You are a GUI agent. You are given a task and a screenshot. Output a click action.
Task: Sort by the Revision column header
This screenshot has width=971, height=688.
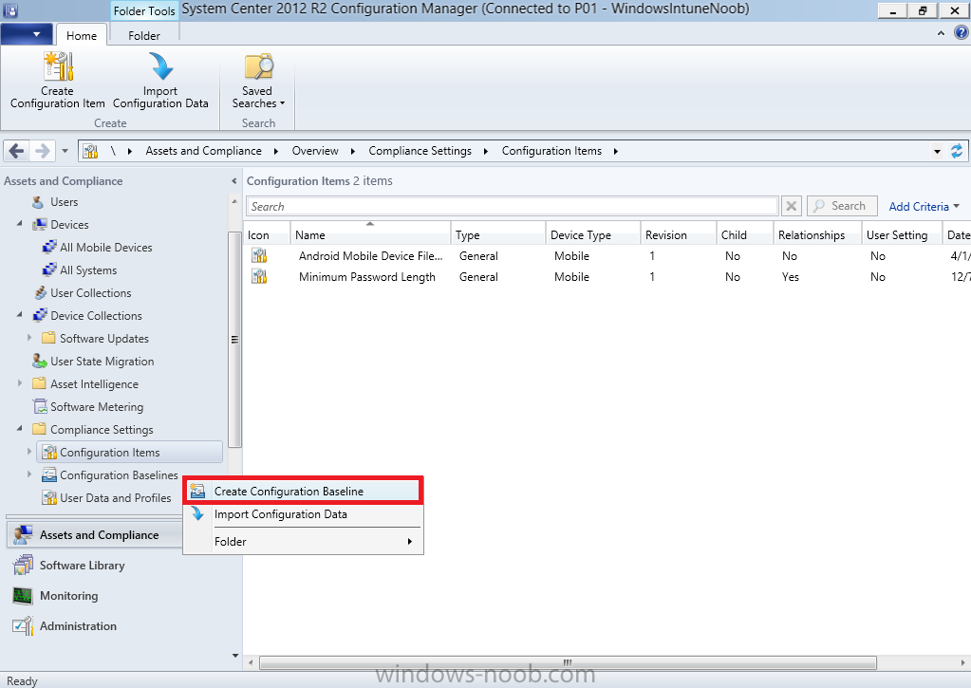(x=678, y=233)
